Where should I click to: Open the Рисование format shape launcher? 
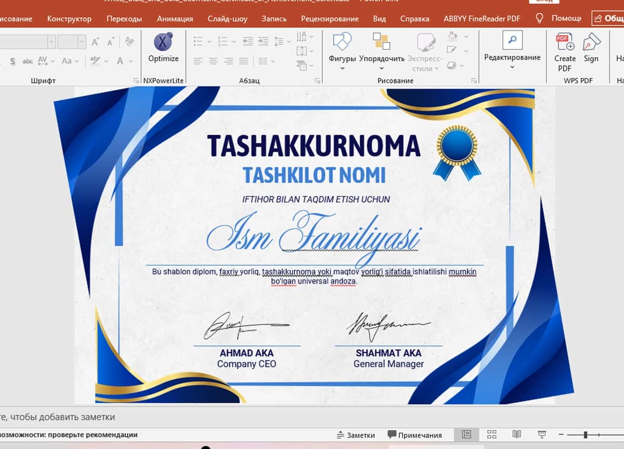[x=474, y=81]
